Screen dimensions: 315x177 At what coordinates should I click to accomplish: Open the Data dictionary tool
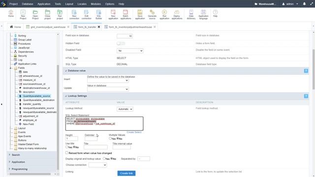[x=191, y=14]
